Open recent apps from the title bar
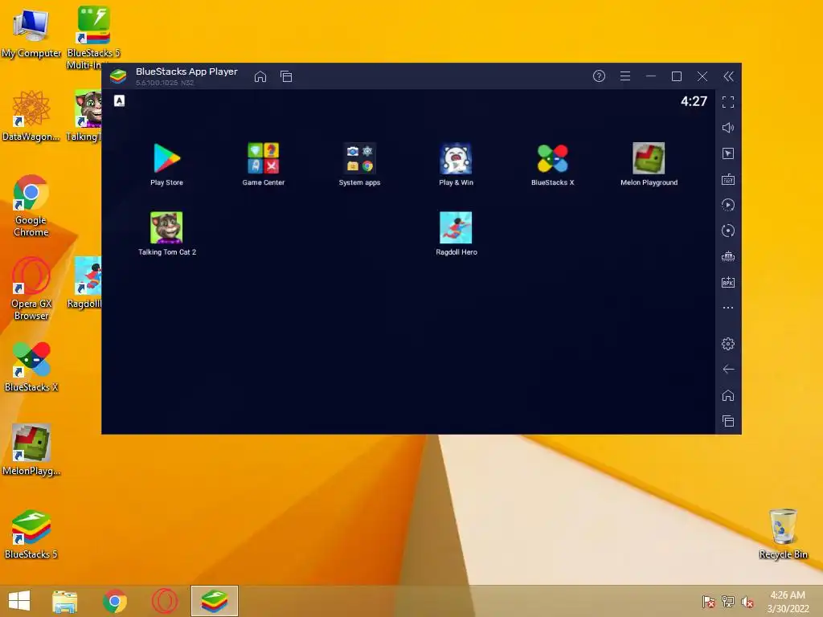 (x=286, y=76)
